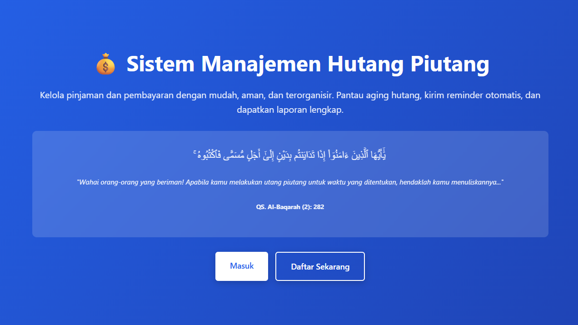This screenshot has width=578, height=325.
Task: Click the Daftar Sekarang button
Action: click(320, 266)
